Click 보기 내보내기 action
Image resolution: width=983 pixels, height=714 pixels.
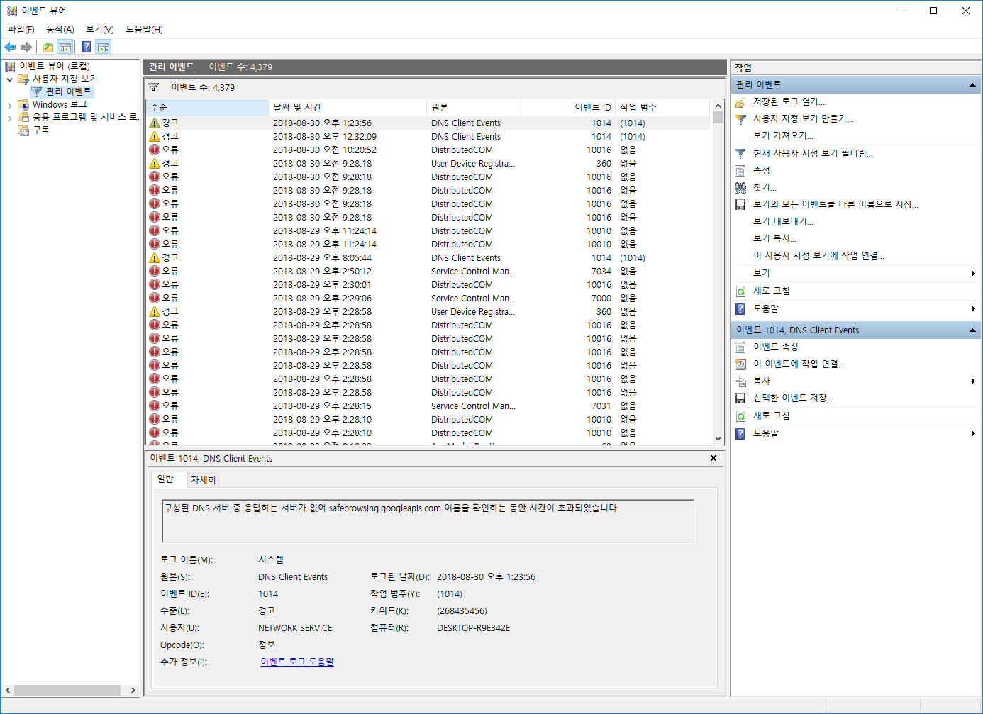click(783, 221)
